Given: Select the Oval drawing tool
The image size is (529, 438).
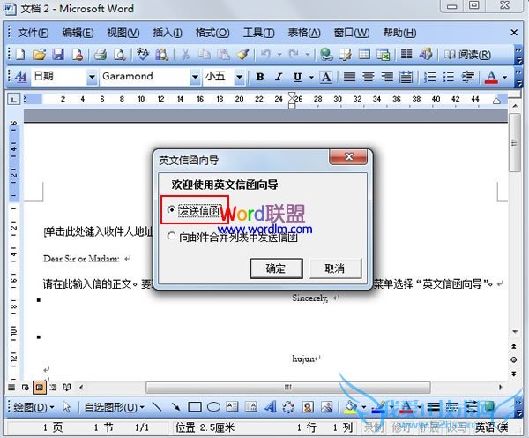Looking at the screenshot, I should pyautogui.click(x=213, y=406).
